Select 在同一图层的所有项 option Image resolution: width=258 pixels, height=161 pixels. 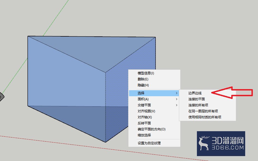[203, 111]
